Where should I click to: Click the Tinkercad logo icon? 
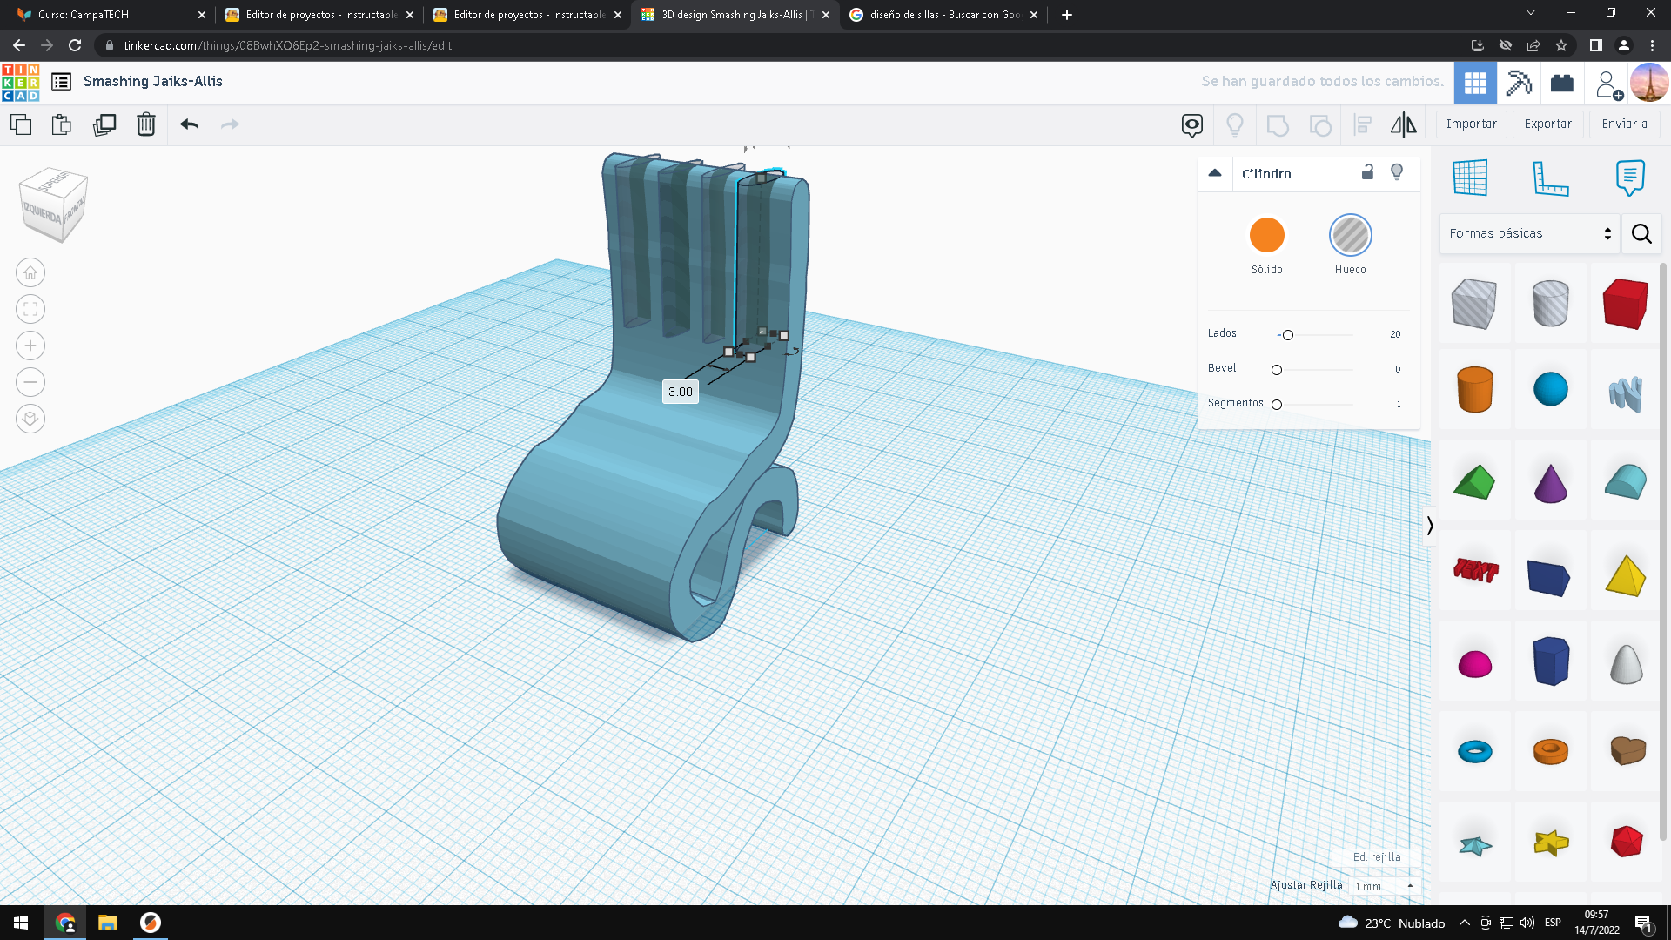20,82
